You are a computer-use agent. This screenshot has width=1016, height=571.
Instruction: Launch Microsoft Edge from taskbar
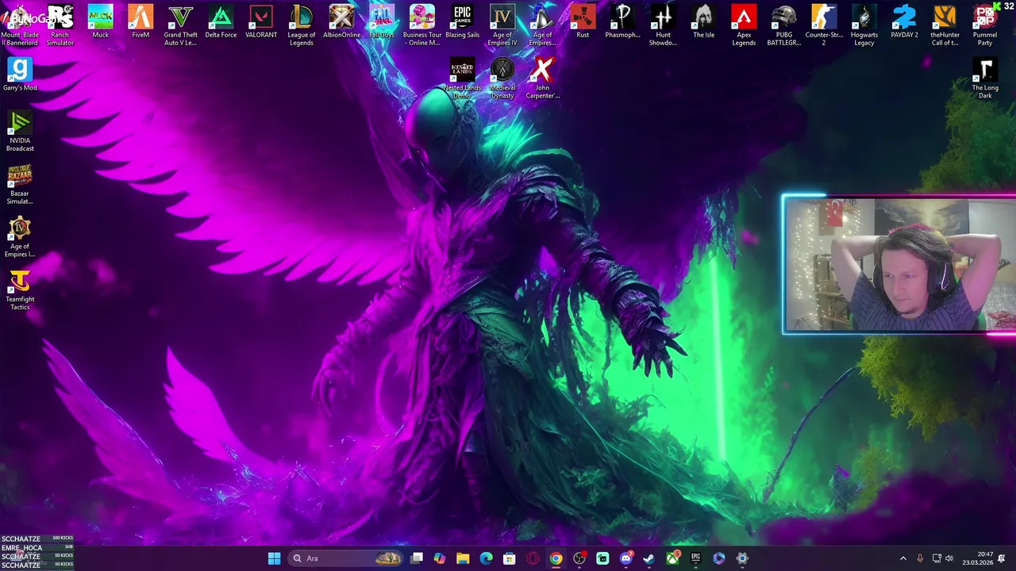(486, 558)
